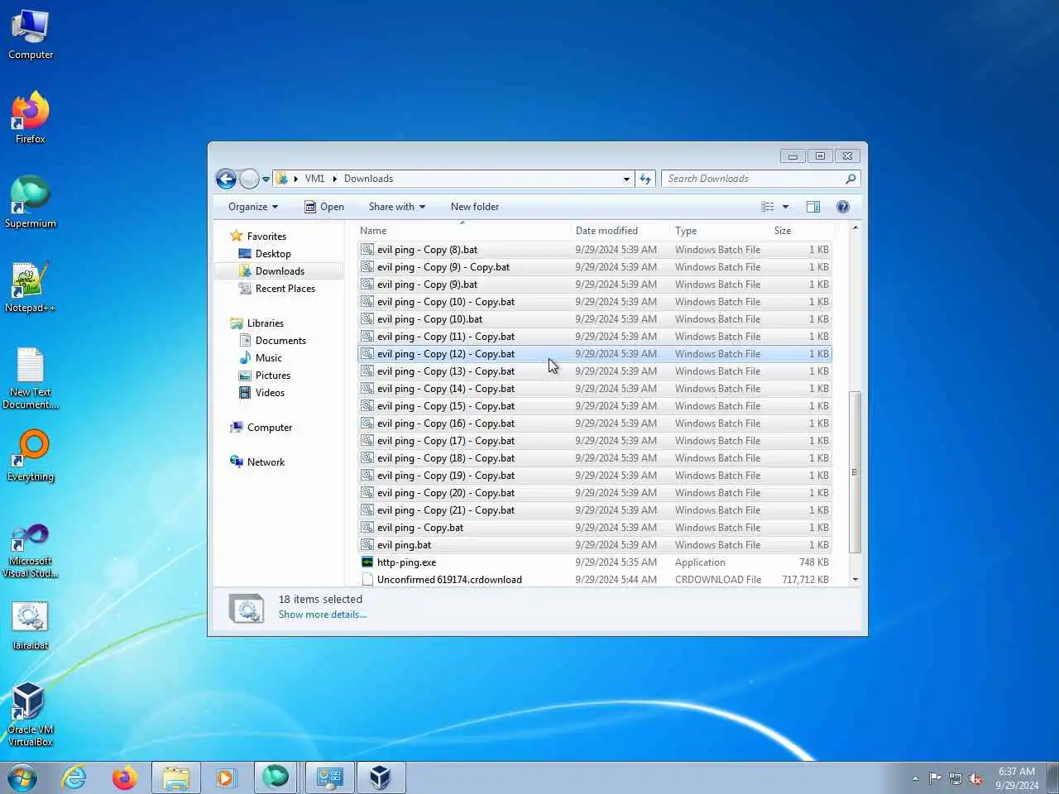Select file evil ping - Copy (10).bat
This screenshot has height=794, width=1059.
[x=594, y=319]
